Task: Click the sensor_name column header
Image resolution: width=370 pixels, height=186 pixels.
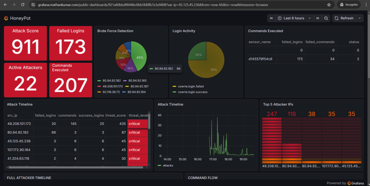Action: (259, 42)
